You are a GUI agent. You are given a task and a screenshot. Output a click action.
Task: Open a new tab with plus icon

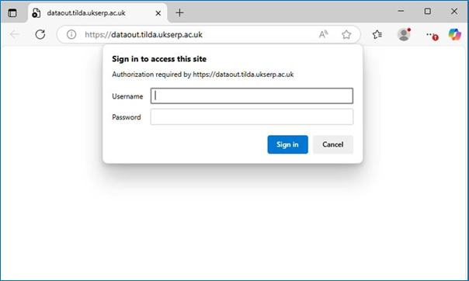click(179, 13)
